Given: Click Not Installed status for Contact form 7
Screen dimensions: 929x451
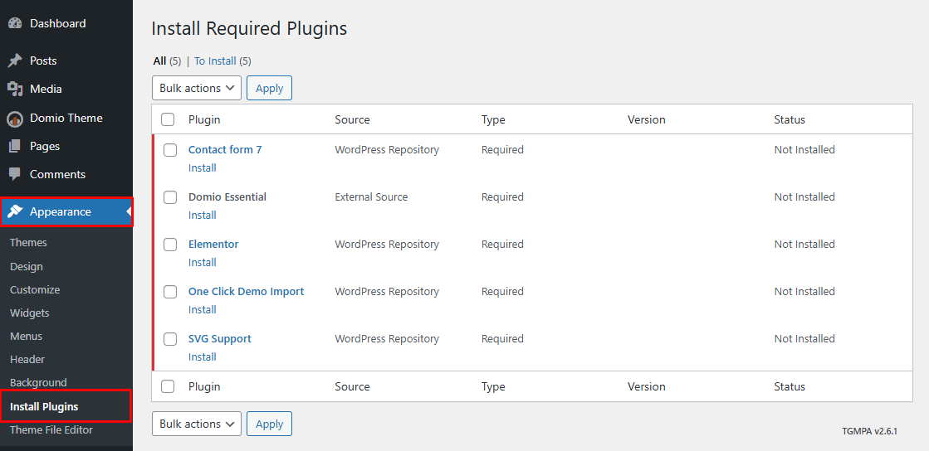Looking at the screenshot, I should pyautogui.click(x=804, y=150).
